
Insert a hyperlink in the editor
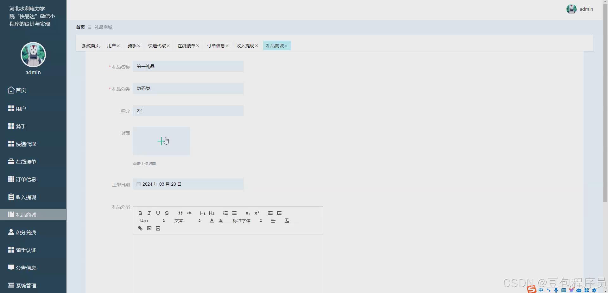pos(140,228)
